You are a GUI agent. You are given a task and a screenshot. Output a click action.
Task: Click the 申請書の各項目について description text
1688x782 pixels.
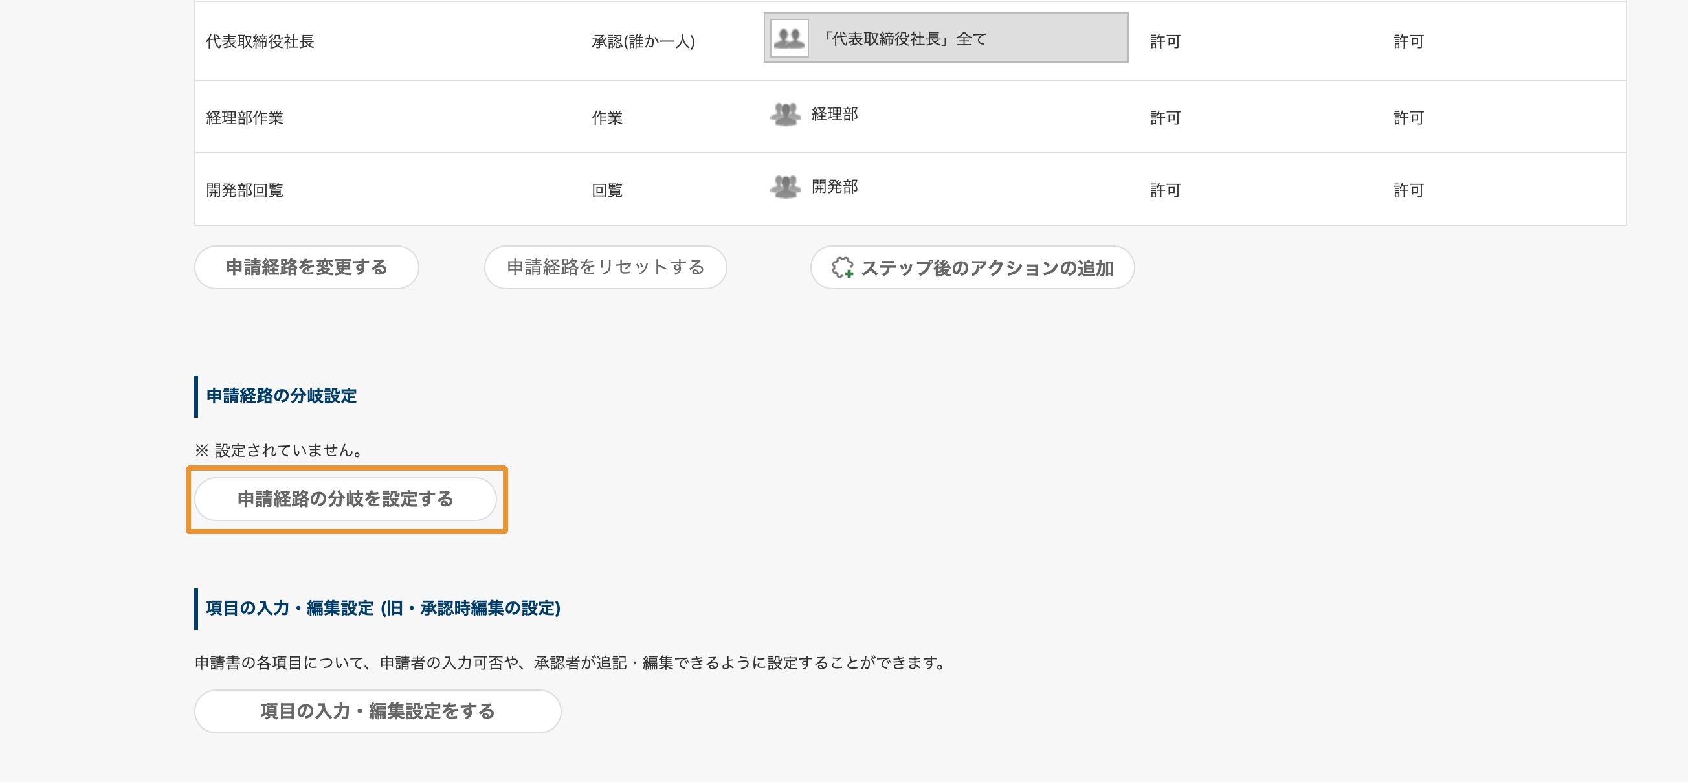point(572,663)
